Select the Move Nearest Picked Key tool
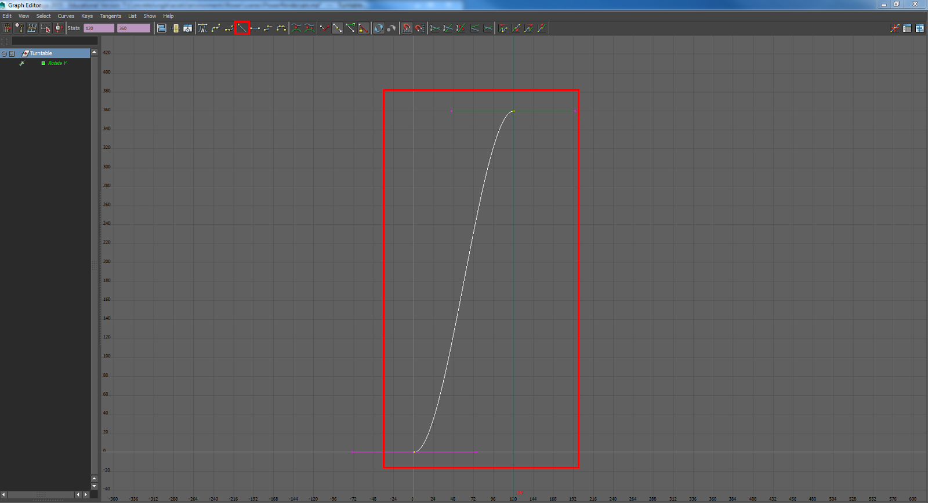Viewport: 928px width, 503px height. pyautogui.click(x=6, y=28)
